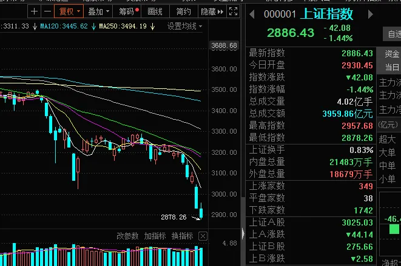The image size is (401, 266).
Task: Zoom out chart with minus button
Action: coord(47,11)
